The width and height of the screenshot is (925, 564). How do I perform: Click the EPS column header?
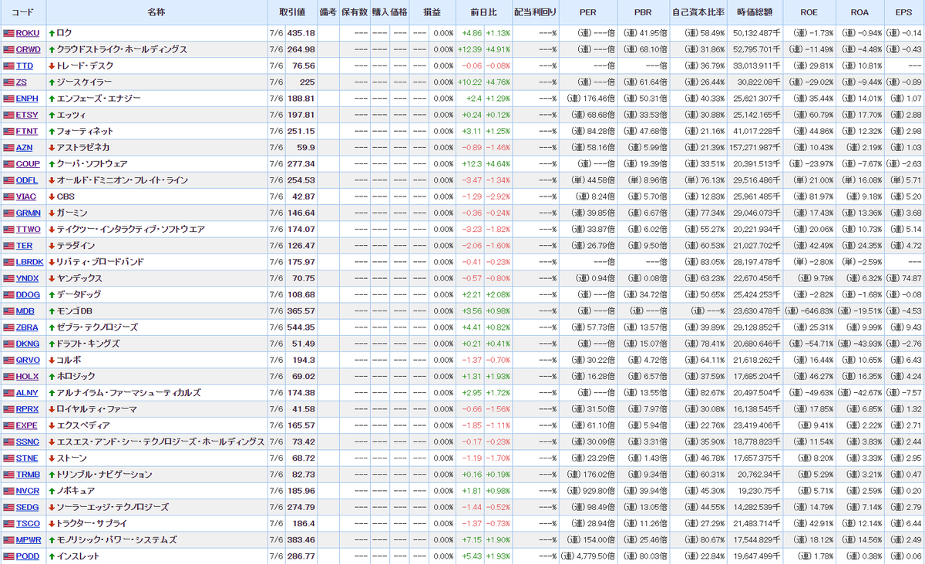(x=904, y=12)
